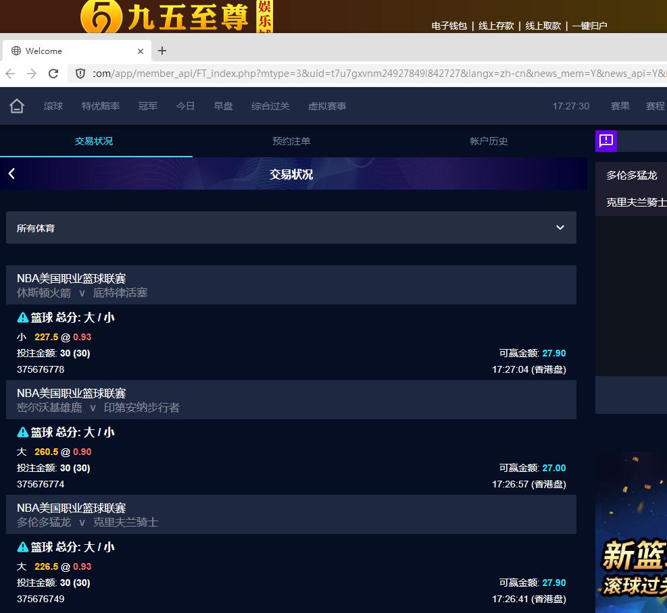Click the globe icon on the Welcome tab
Image resolution: width=667 pixels, height=613 pixels.
pos(16,51)
